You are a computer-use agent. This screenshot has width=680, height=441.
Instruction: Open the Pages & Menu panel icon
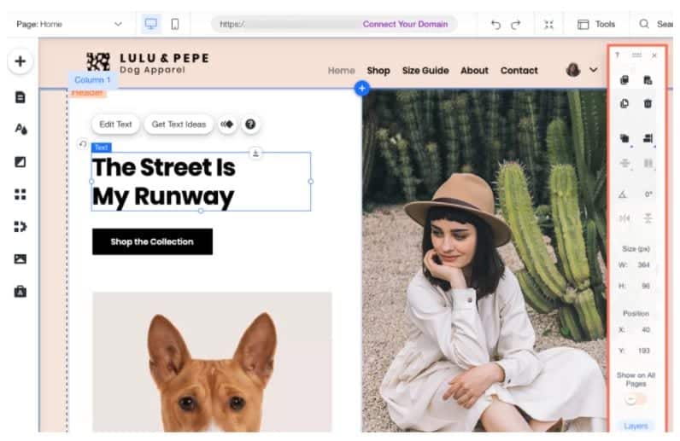[x=20, y=97]
